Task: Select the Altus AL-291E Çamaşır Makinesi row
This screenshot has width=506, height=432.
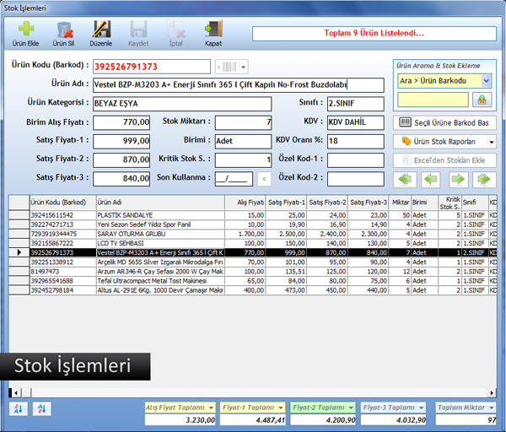Action: click(253, 290)
